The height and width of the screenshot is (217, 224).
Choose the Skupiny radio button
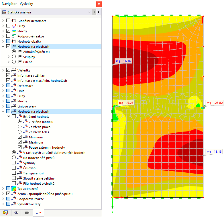tap(14, 57)
